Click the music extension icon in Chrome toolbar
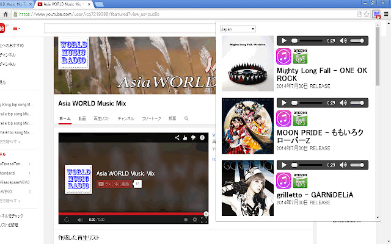 (376, 14)
